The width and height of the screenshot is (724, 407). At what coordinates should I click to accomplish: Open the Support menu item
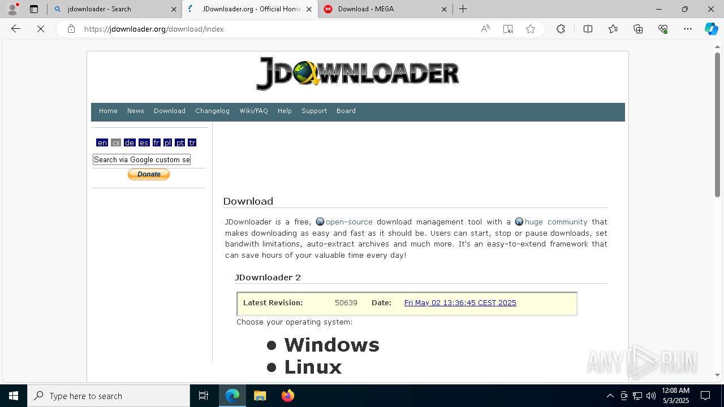coord(314,111)
